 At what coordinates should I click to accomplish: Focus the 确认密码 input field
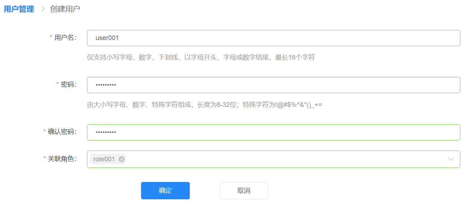[273, 132]
